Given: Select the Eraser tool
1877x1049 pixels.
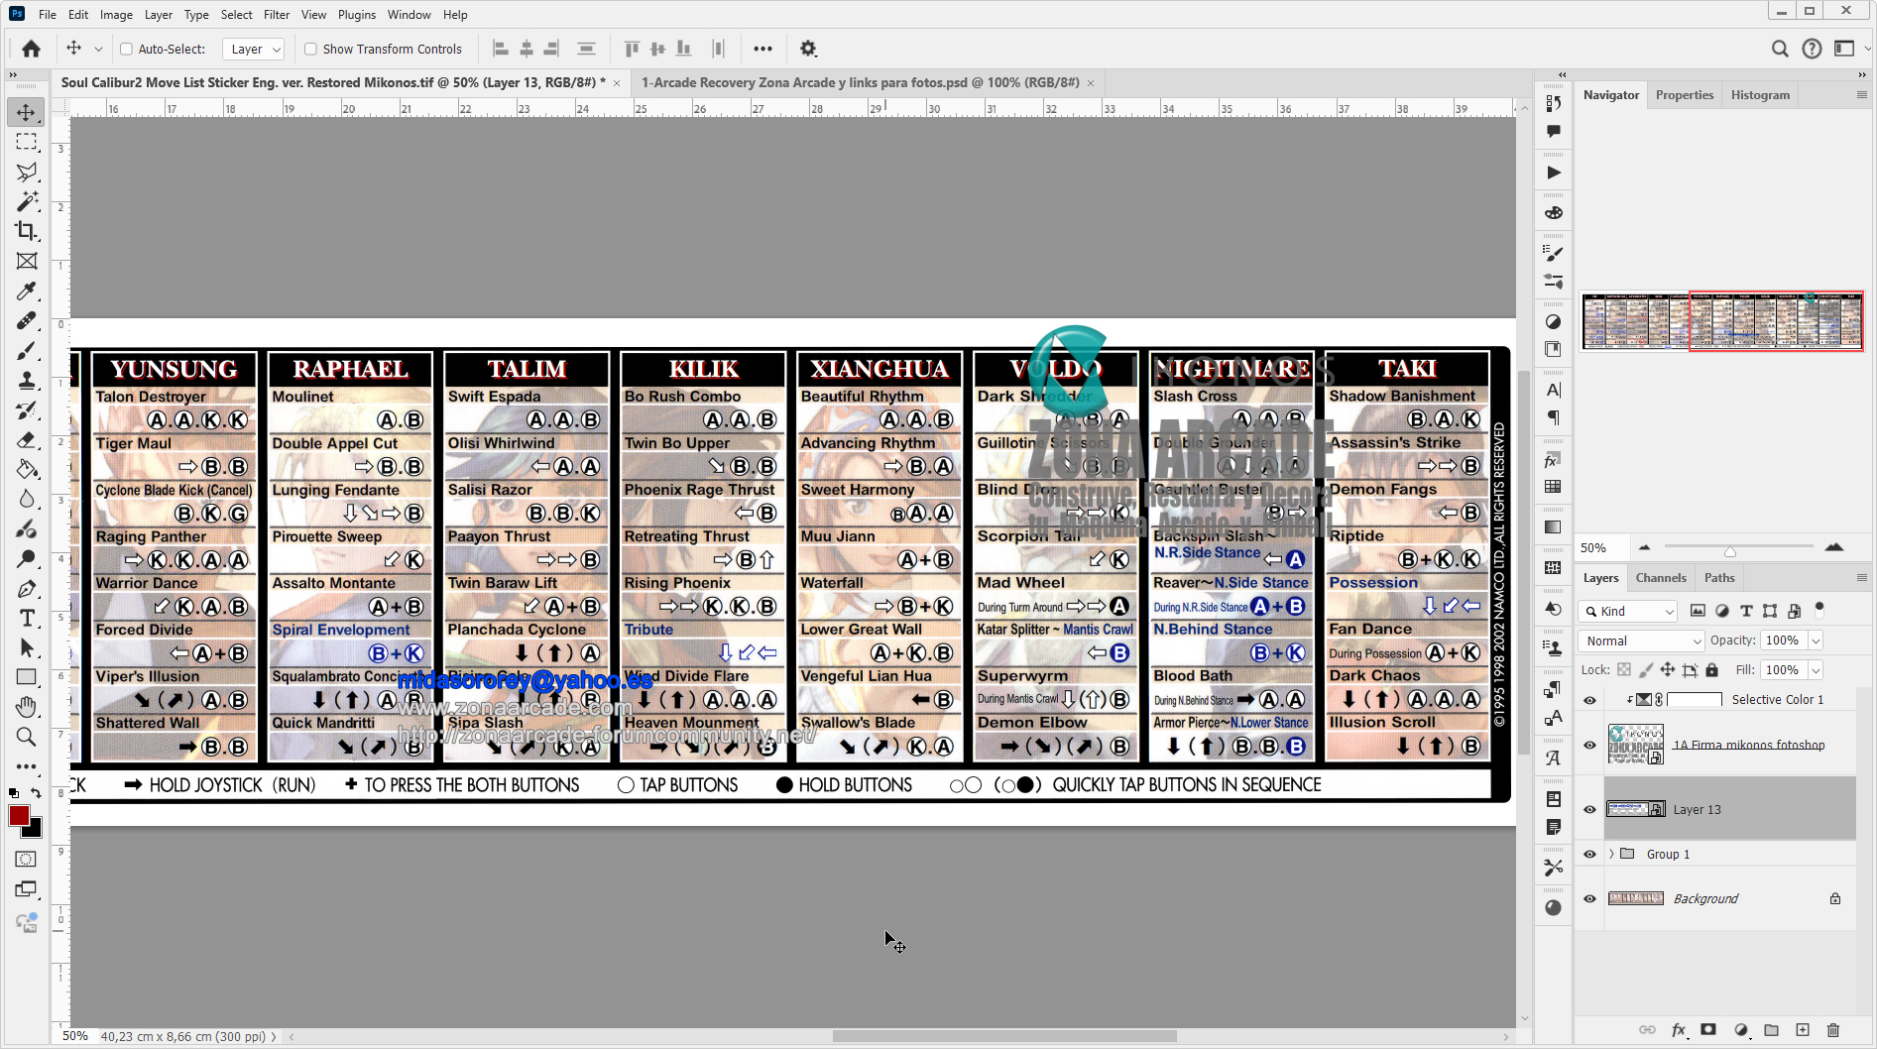Looking at the screenshot, I should click(x=27, y=439).
